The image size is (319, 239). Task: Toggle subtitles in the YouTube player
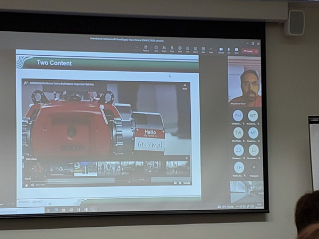[x=175, y=183]
